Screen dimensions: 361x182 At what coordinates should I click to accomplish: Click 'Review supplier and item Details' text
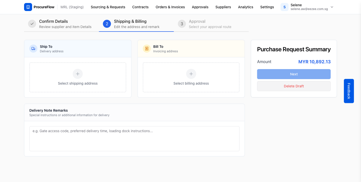click(x=65, y=27)
